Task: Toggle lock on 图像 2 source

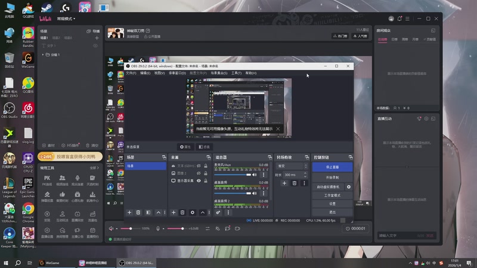Action: coord(206,173)
